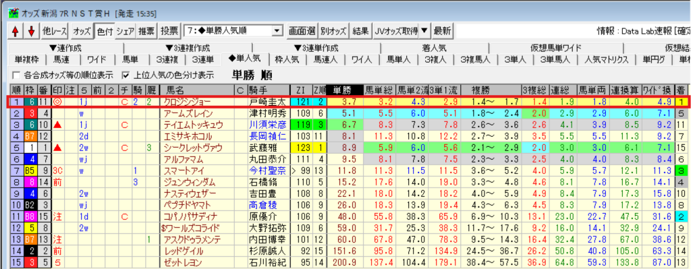Switch to the 単複枠 tab
The width and height of the screenshot is (691, 269).
point(26,59)
